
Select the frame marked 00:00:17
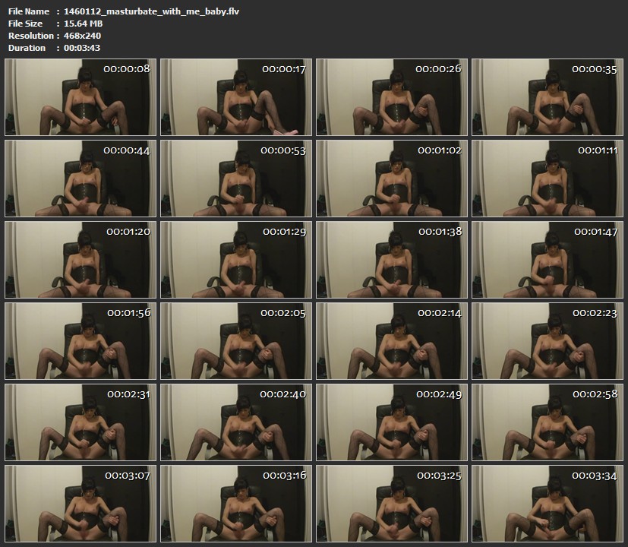[x=236, y=97]
